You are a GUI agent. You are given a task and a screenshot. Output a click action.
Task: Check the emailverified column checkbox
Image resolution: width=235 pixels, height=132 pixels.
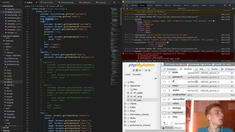164,95
